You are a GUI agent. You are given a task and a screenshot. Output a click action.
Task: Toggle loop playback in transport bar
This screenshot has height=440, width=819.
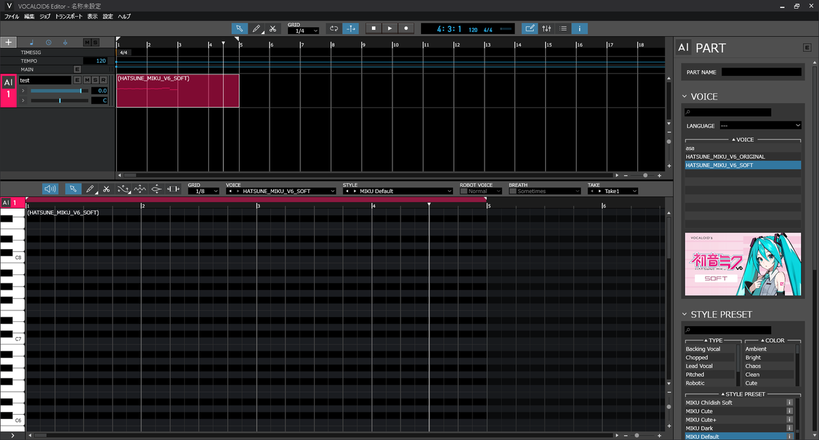point(334,29)
